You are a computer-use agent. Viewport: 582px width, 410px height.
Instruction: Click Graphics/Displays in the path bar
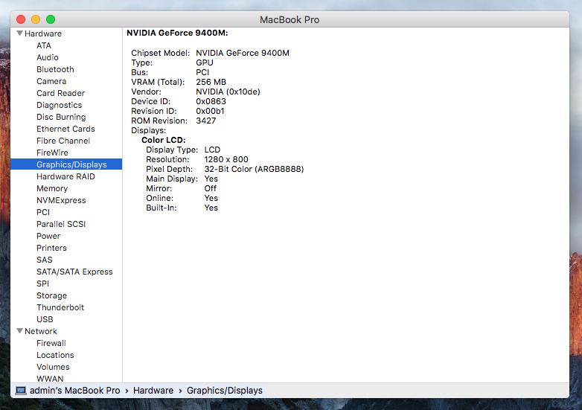point(224,390)
